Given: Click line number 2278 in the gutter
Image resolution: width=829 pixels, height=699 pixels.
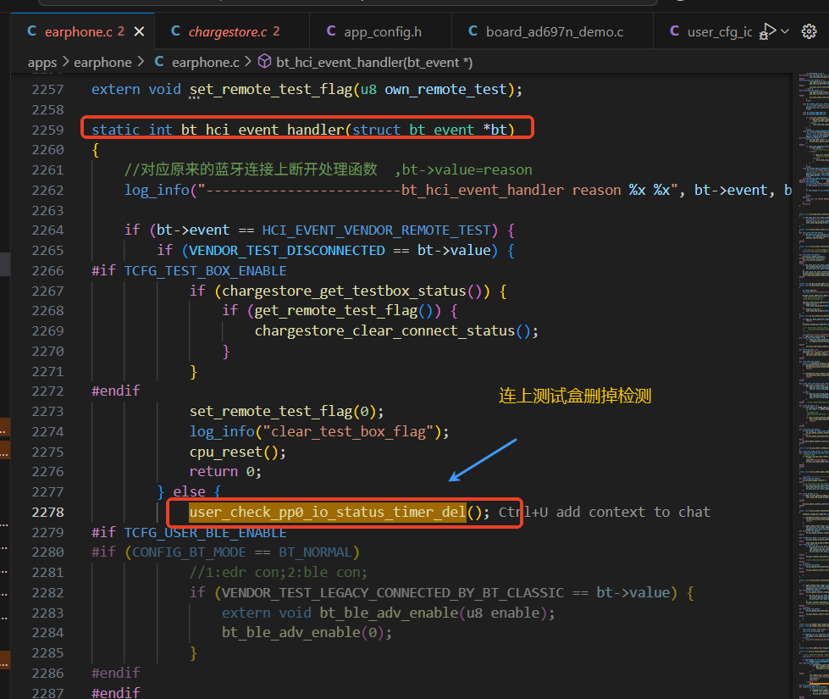Looking at the screenshot, I should pos(47,513).
